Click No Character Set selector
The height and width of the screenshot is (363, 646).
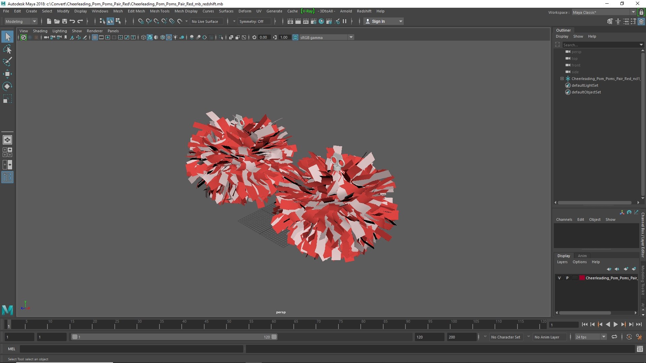pyautogui.click(x=505, y=337)
